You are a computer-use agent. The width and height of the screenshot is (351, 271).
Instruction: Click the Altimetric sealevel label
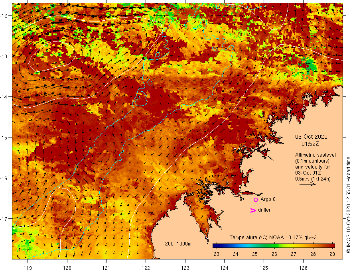tap(316, 155)
